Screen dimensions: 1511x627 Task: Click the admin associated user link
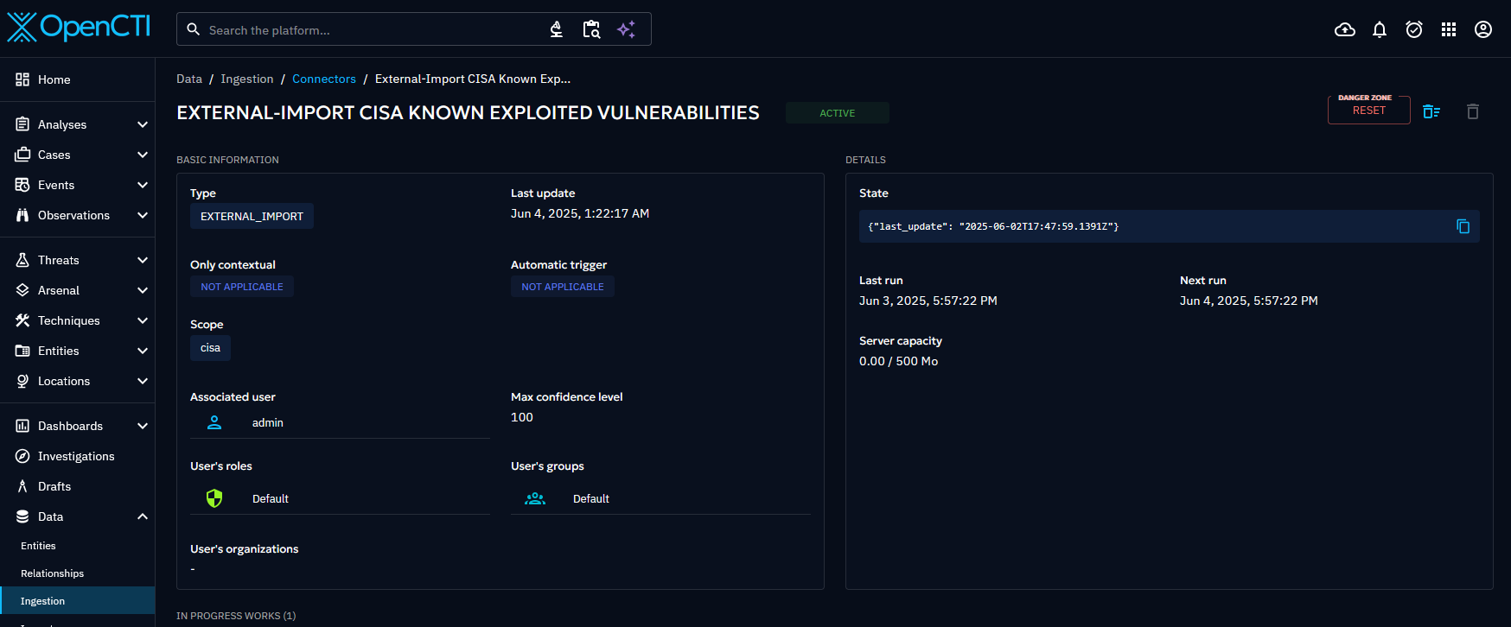(x=340, y=422)
